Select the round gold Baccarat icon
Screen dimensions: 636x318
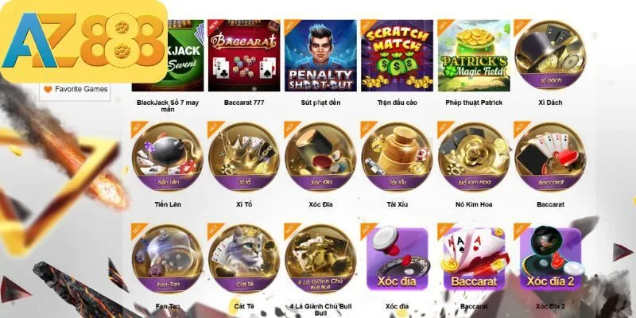click(x=550, y=157)
